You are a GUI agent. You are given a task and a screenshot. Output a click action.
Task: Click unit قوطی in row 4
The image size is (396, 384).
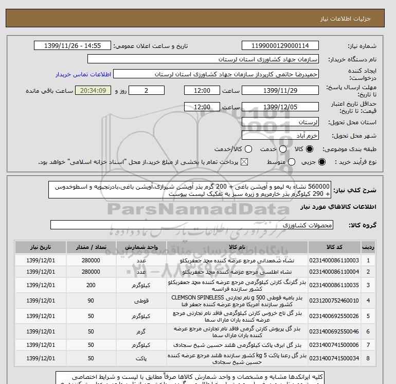point(141,300)
